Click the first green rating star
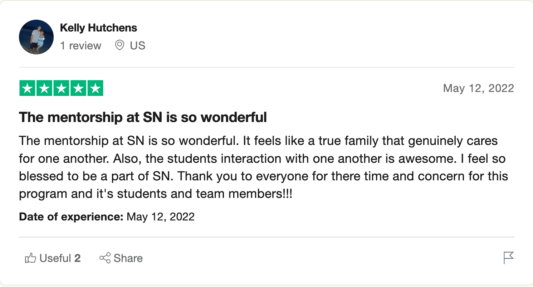The height and width of the screenshot is (287, 533). (x=27, y=88)
